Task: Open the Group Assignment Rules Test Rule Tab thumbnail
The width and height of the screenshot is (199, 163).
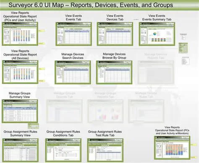Action: [x=105, y=150]
